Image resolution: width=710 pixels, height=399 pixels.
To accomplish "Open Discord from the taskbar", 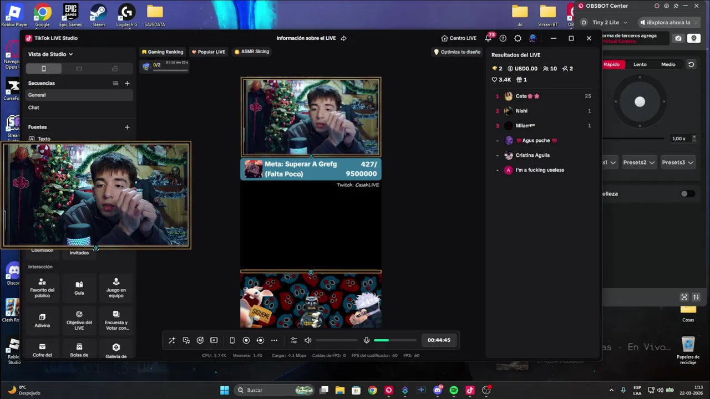I will 438,390.
